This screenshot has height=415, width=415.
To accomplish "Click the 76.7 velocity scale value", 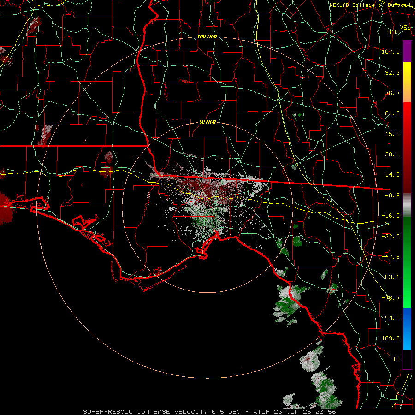I will pos(392,93).
